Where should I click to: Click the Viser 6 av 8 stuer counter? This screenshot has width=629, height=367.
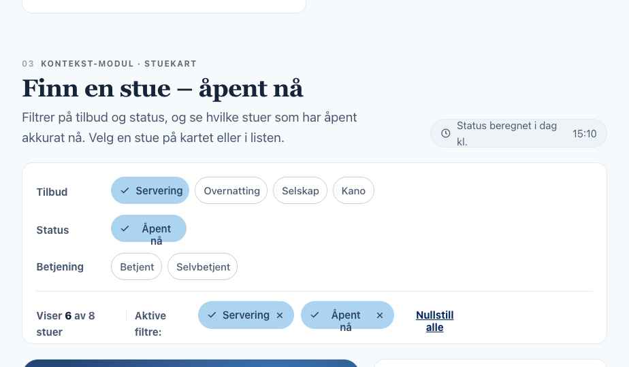click(x=66, y=324)
